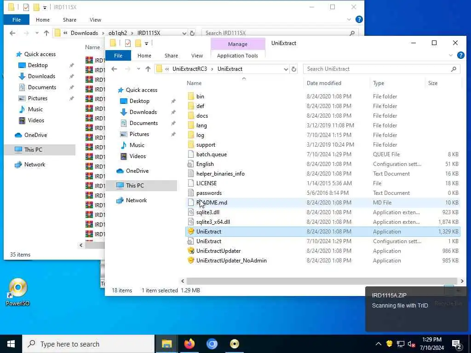
Task: Open the PowerISO desktop shortcut
Action: (x=18, y=292)
